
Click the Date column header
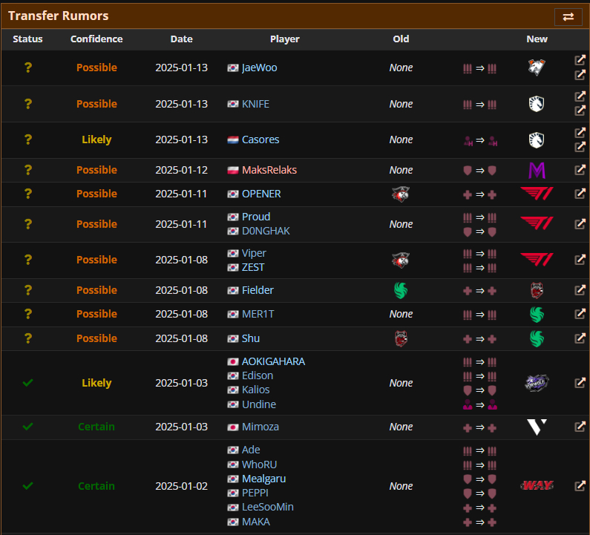[x=181, y=39]
